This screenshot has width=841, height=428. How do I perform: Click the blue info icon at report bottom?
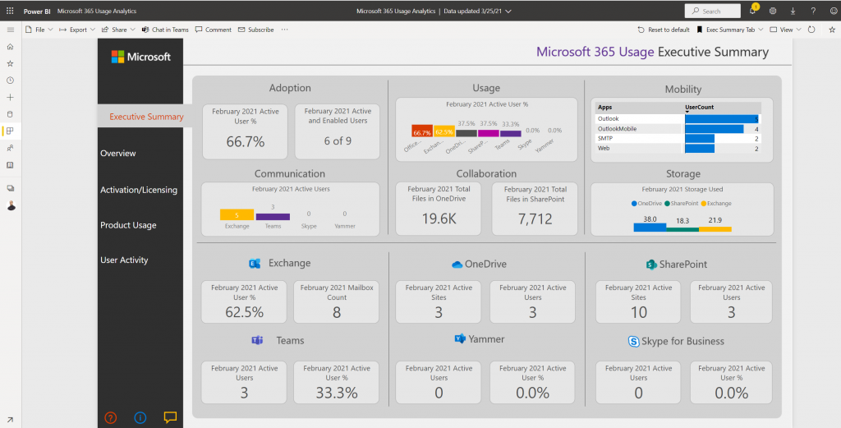140,417
